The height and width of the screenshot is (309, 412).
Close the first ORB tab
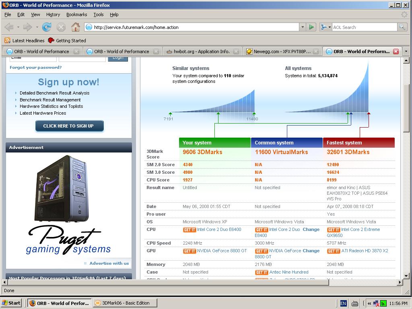(76, 51)
